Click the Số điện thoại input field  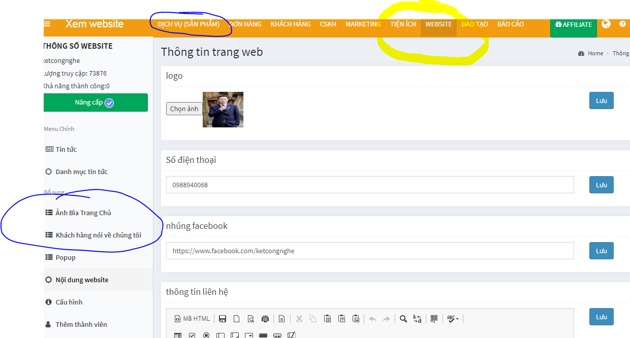click(369, 185)
